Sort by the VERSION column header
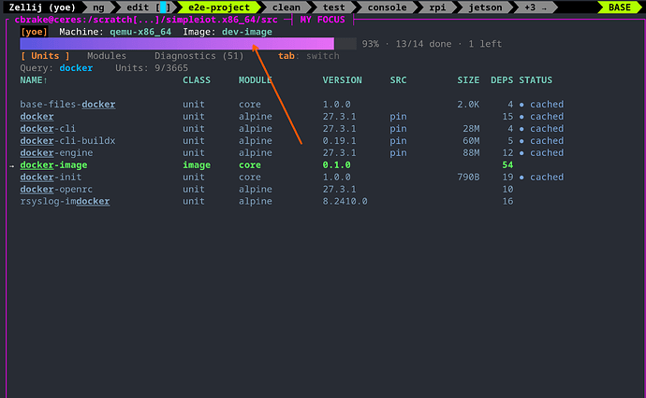Viewport: 646px width, 398px height. pos(342,80)
